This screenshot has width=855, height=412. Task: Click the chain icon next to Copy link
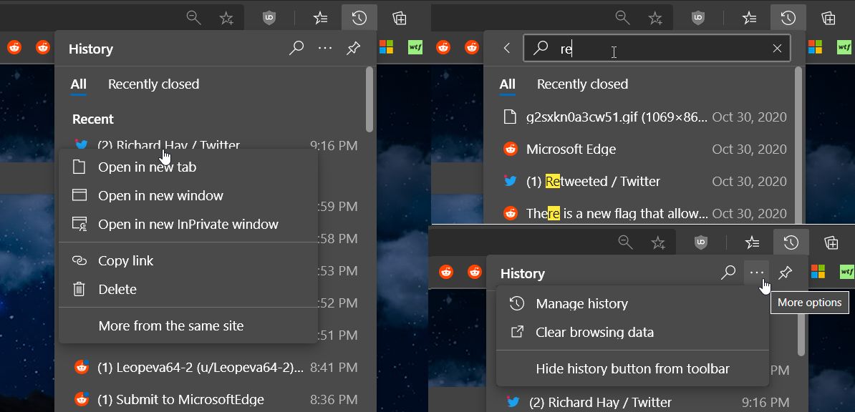[x=79, y=261]
